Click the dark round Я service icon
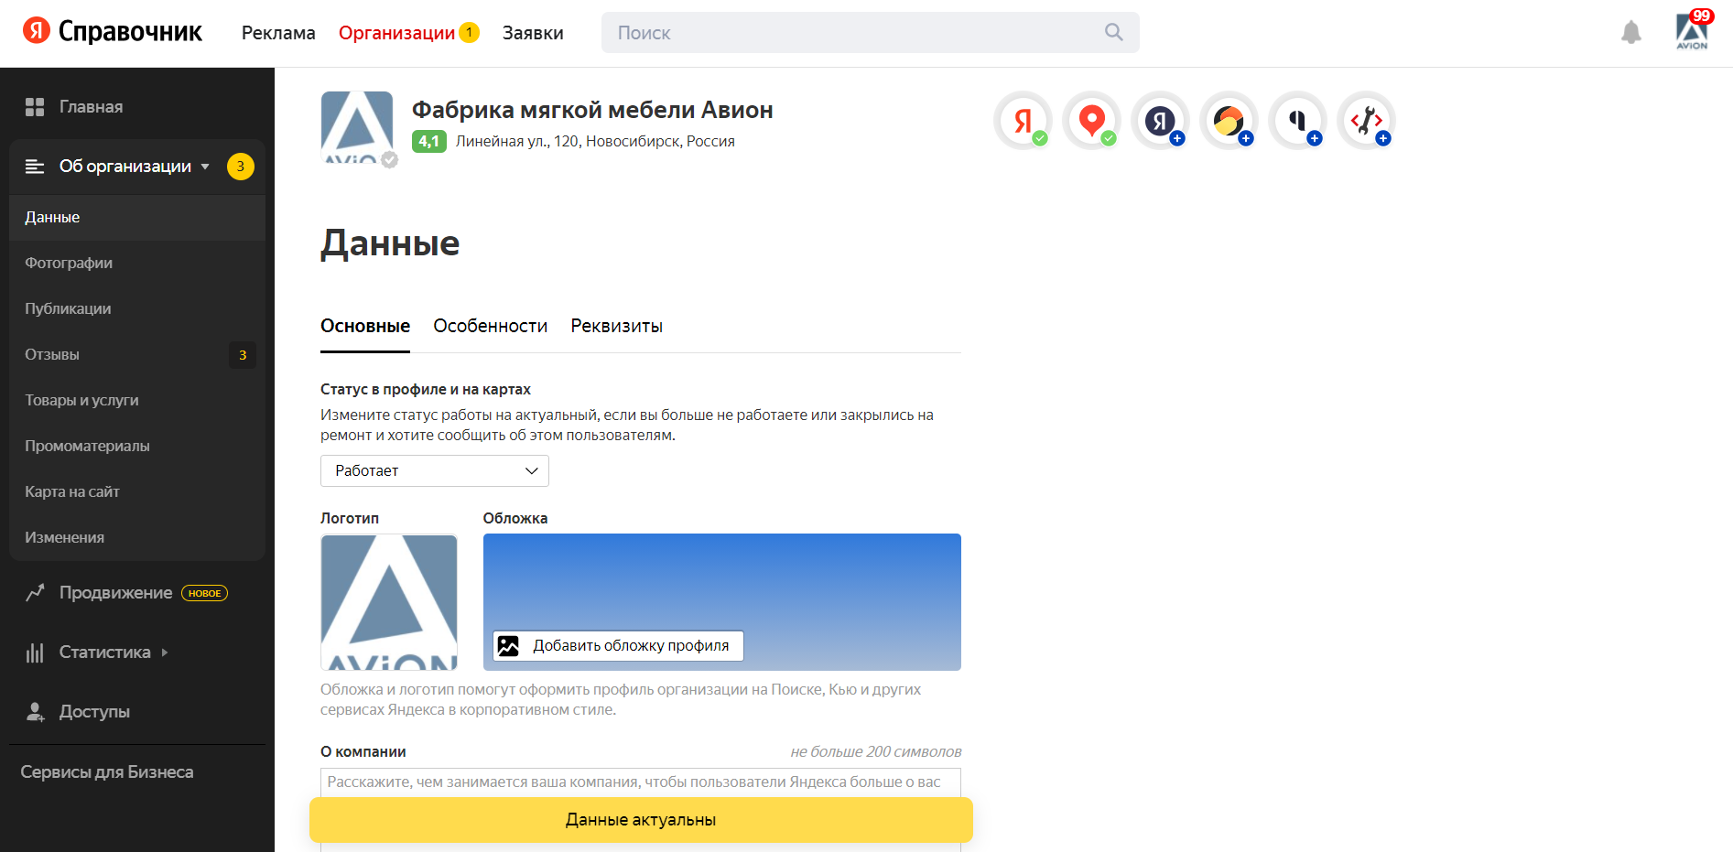 1160,120
